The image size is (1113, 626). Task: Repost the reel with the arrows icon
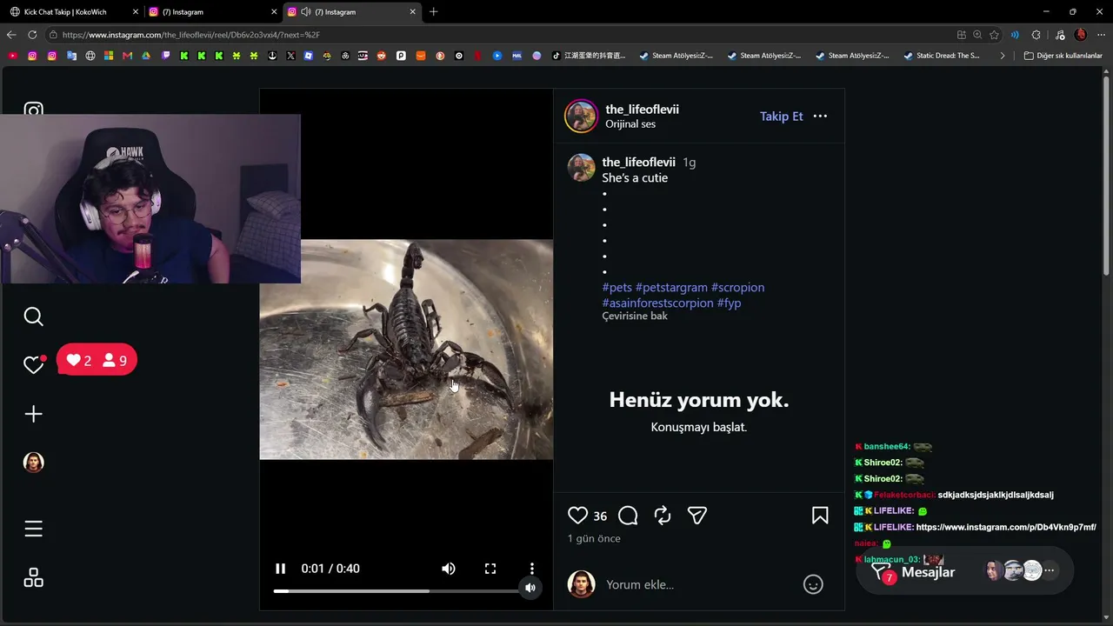click(663, 516)
